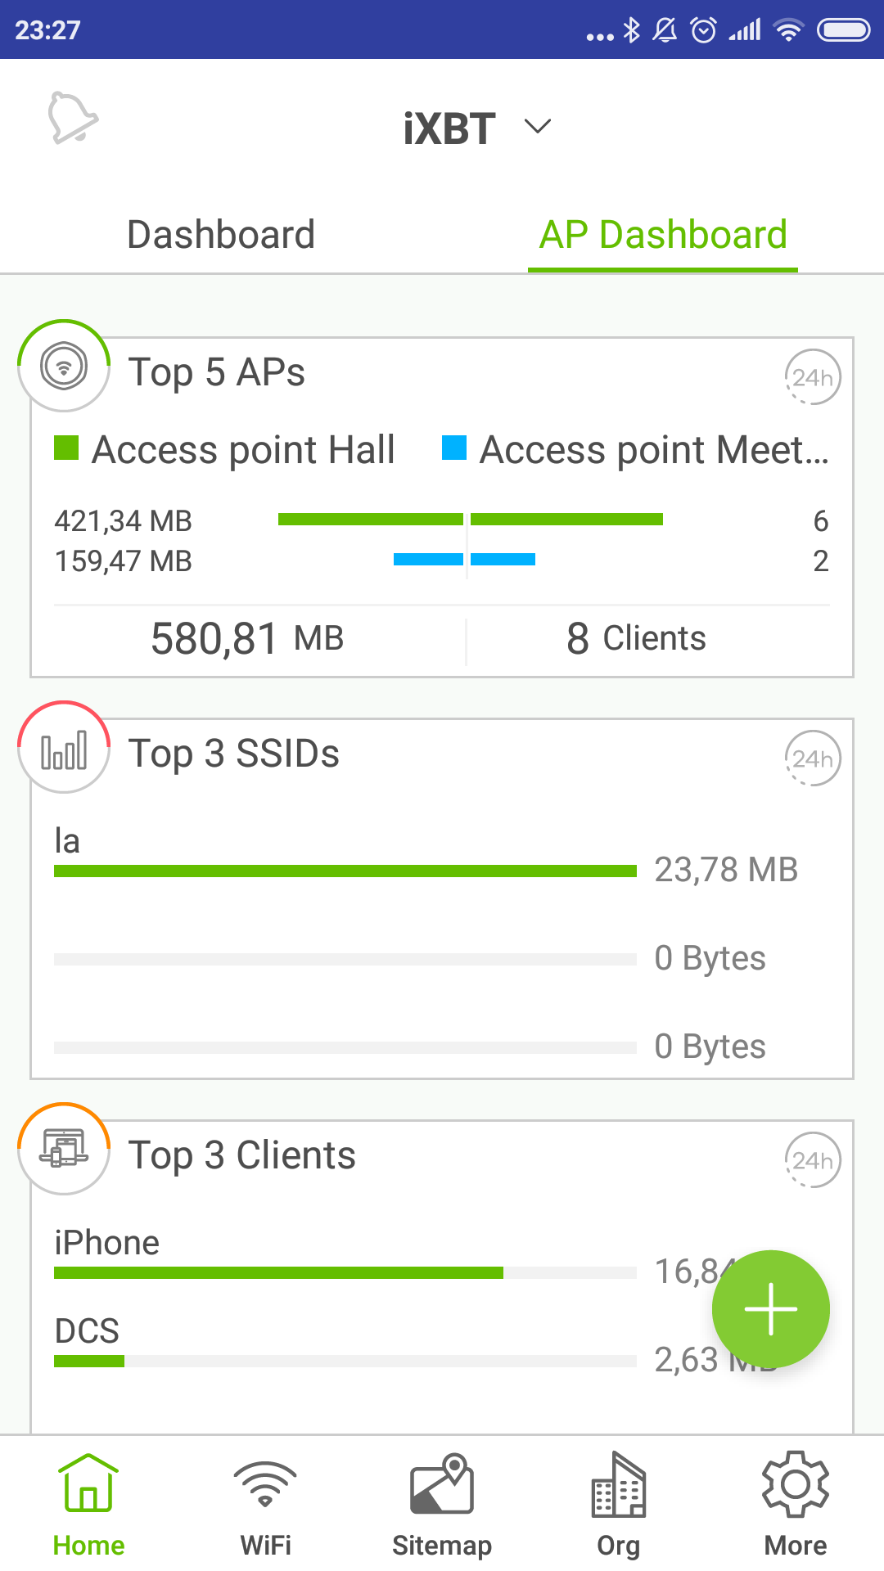The image size is (884, 1571).
Task: Tap the Top 3 Clients devices icon
Action: (64, 1149)
